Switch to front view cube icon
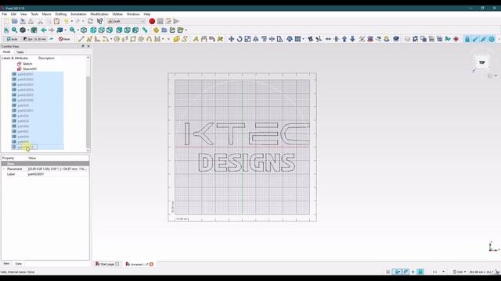The width and height of the screenshot is (501, 281). pos(93,30)
